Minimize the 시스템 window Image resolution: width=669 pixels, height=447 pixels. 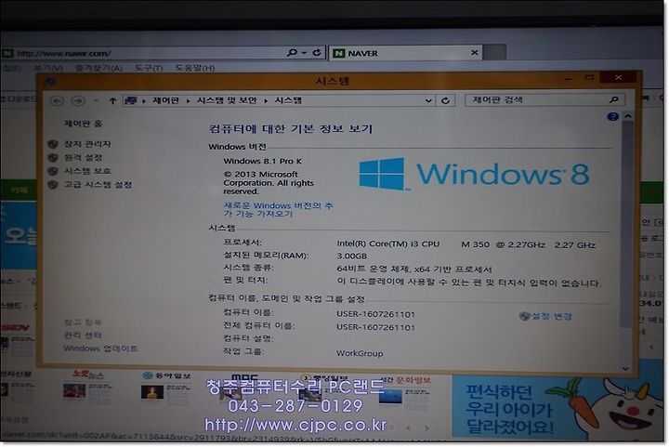pos(569,78)
